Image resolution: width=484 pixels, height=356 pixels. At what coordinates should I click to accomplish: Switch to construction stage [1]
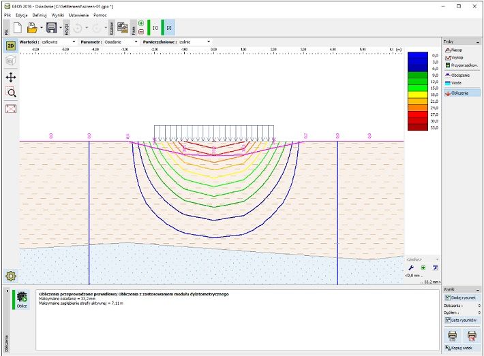pos(155,28)
